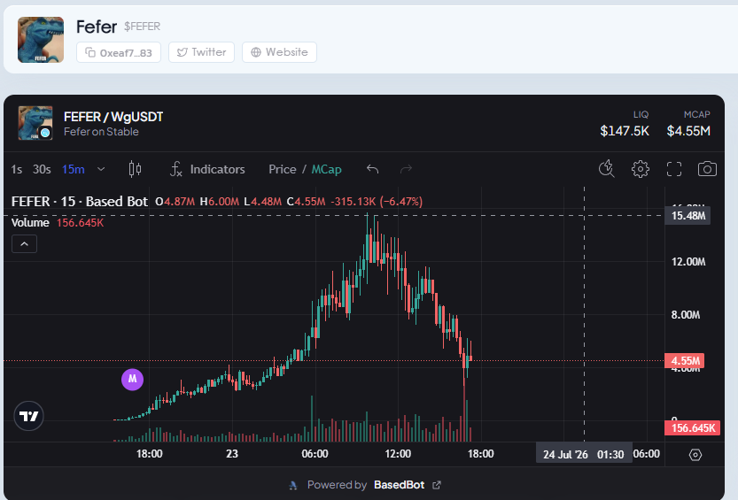Open chart settings gear
This screenshot has height=500, width=738.
click(640, 169)
